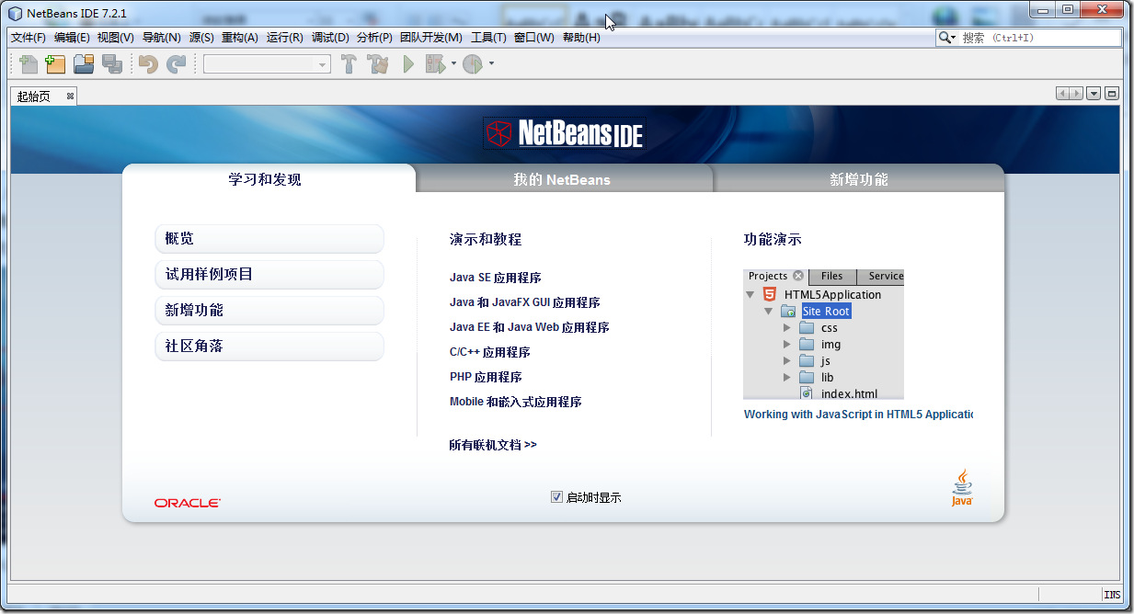Open Java EE 和 Java Web 应用程序 link

530,327
